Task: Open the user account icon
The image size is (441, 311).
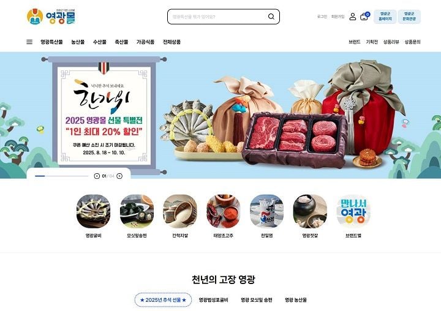Action: click(x=352, y=17)
